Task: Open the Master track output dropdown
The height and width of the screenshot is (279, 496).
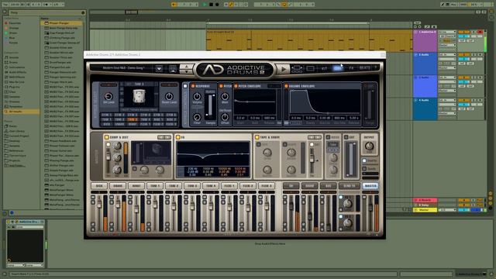Action: coord(447,210)
